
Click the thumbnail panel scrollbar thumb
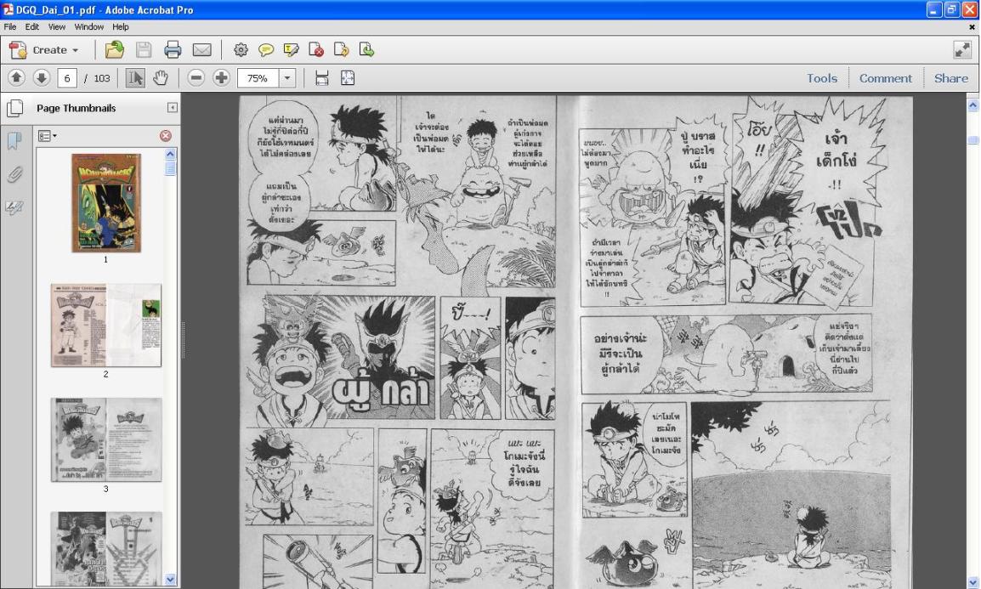[170, 167]
